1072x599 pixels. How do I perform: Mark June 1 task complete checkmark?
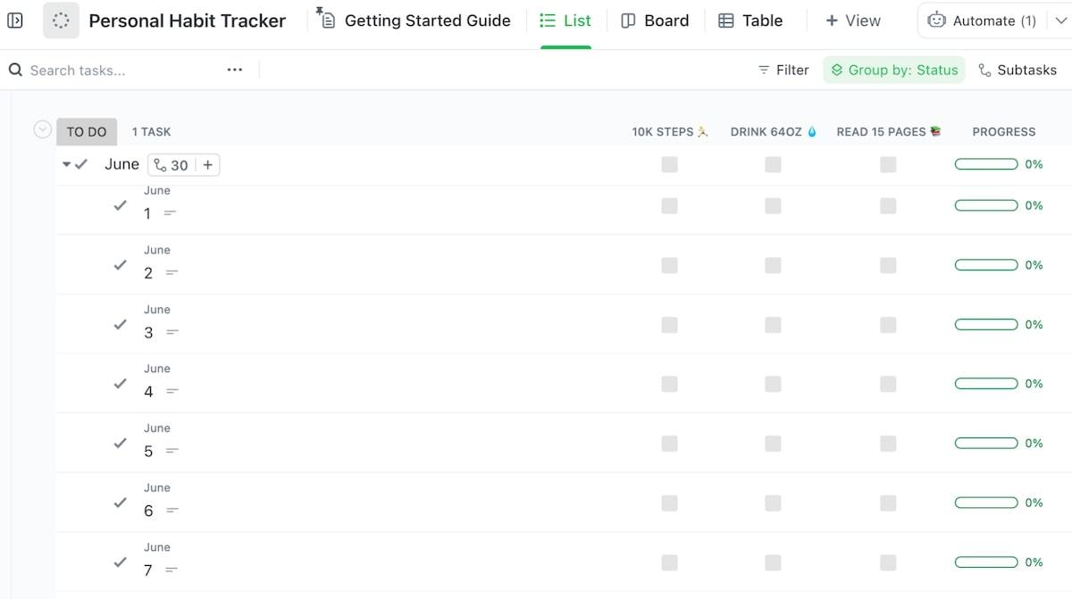[120, 205]
